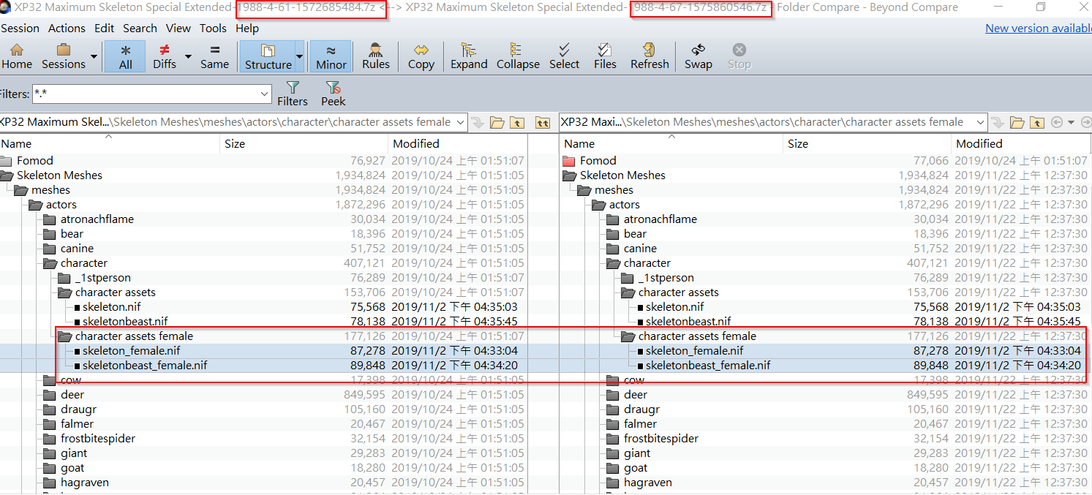1092x495 pixels.
Task: Collapse actors folder in left pane
Action: point(36,205)
